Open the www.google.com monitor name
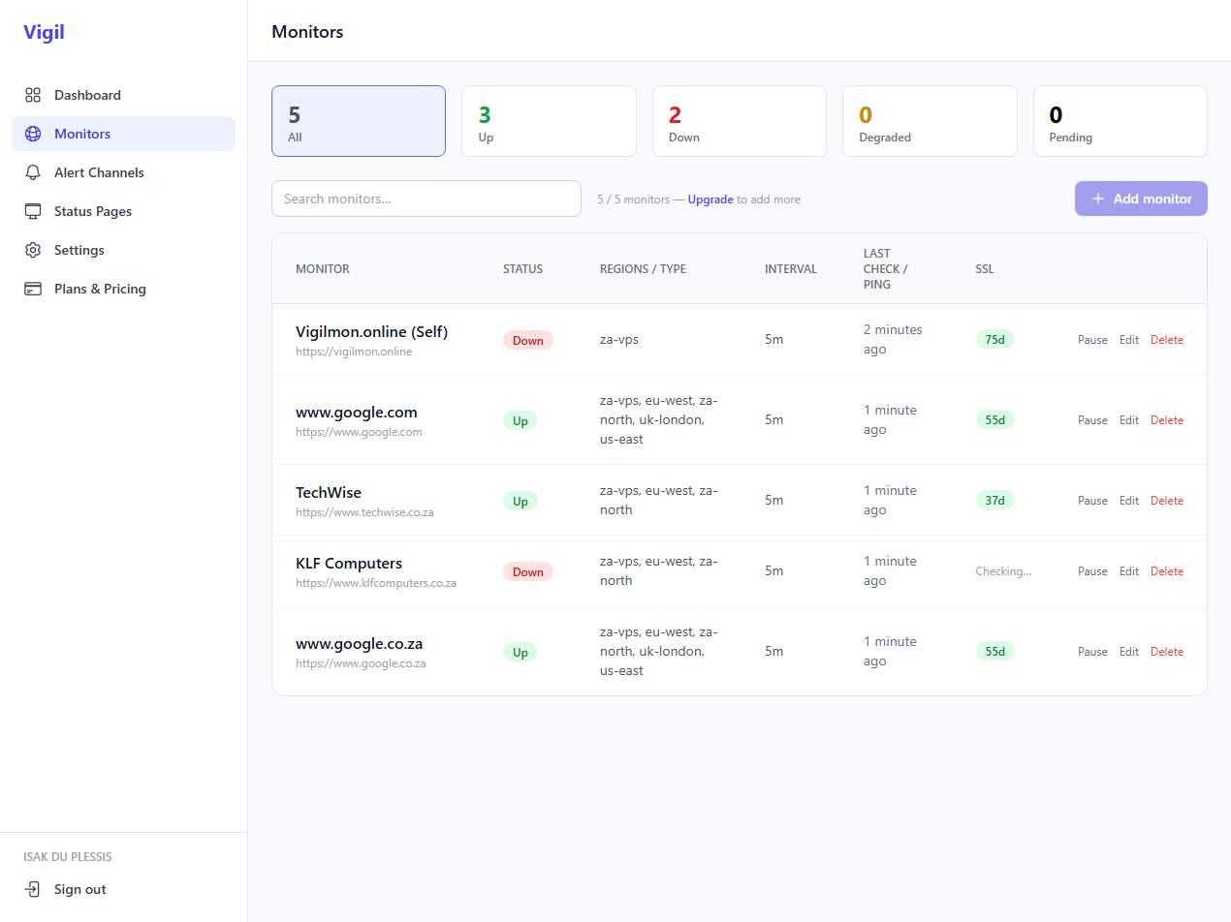 356,413
